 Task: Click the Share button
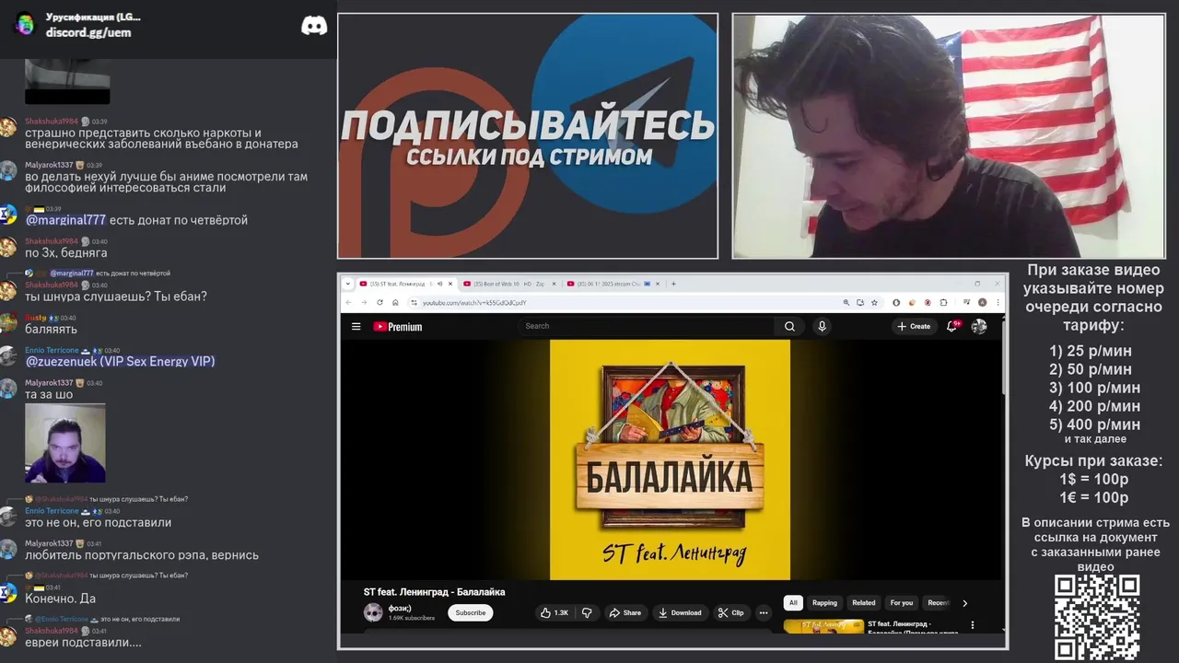(625, 613)
